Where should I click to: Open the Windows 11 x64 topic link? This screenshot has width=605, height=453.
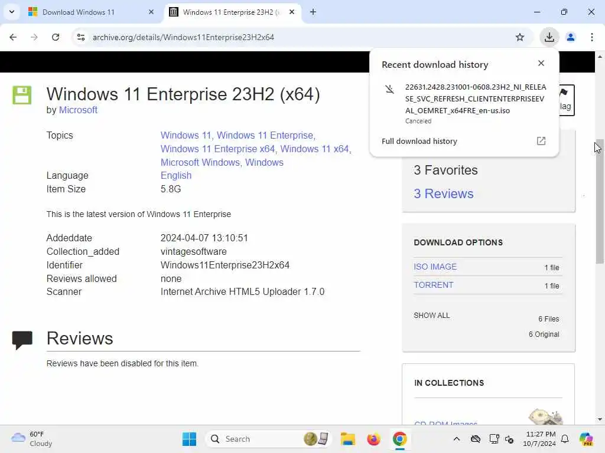314,149
